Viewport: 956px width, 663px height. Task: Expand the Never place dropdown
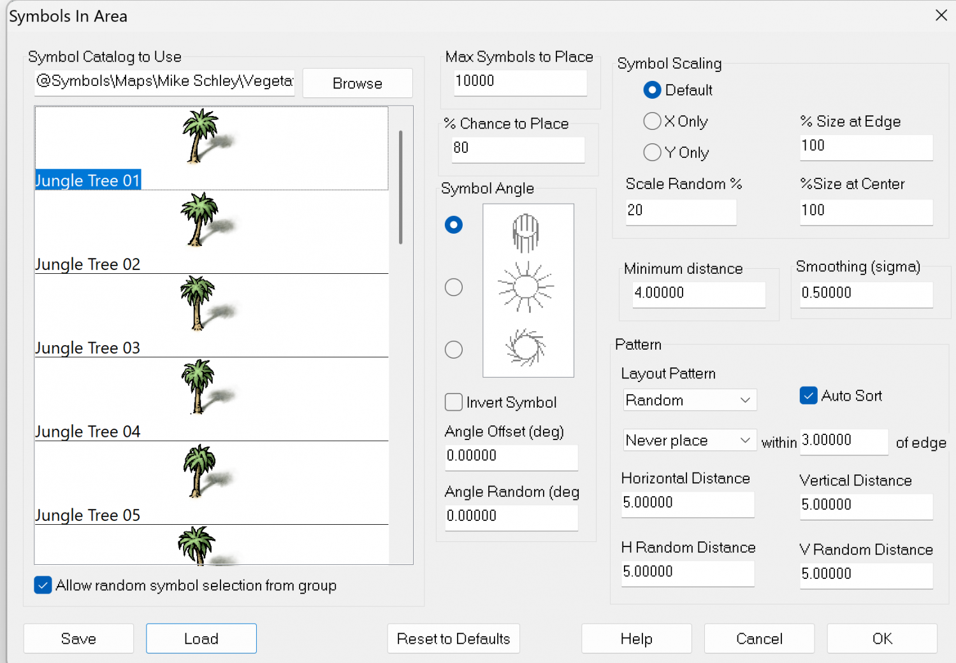click(x=690, y=440)
